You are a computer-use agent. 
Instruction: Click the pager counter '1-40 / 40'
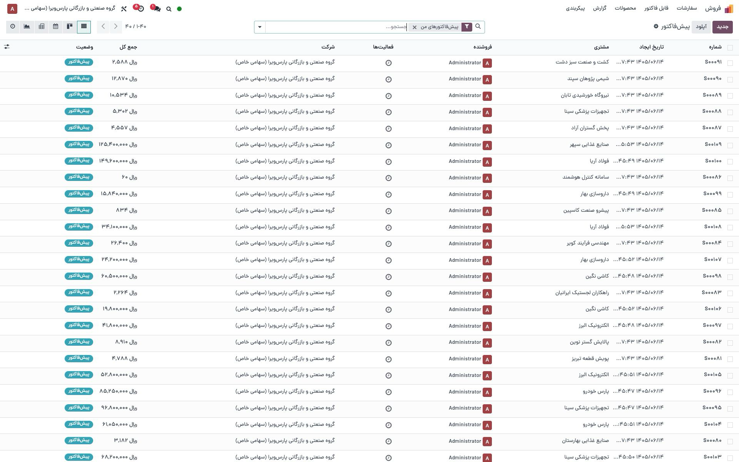coord(136,27)
